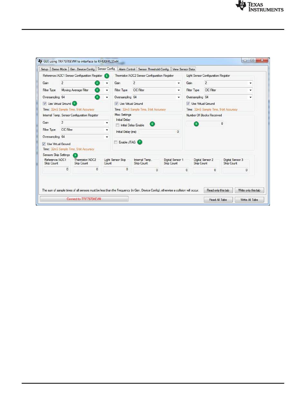Image resolution: width=306 pixels, height=400 pixels.
Task: Click the Connect to TRF7970AEVM button
Action: 84,199
